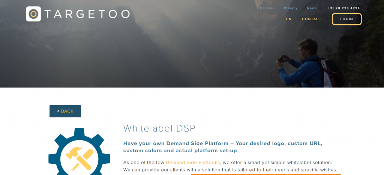Click the phone held by the hiker
The width and height of the screenshot is (384, 175).
pyautogui.click(x=281, y=59)
